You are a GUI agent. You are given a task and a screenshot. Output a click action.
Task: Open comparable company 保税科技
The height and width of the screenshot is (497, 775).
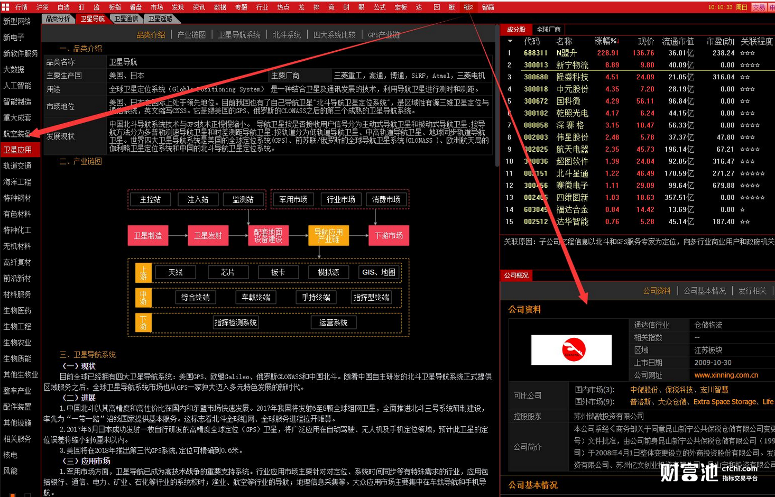[x=679, y=390]
